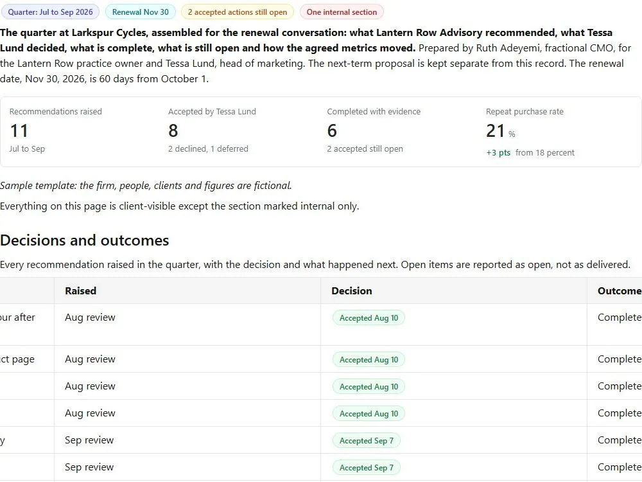Viewport: 642px width, 482px height.
Task: Click the 'Quarter: Jul to Sep 2026' pill
Action: coord(50,12)
